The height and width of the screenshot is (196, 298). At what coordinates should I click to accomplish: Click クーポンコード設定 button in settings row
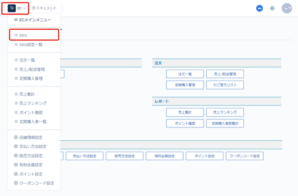245,156
